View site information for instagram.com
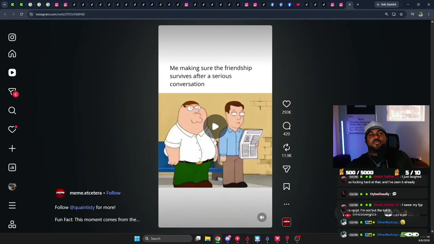 tap(31, 14)
